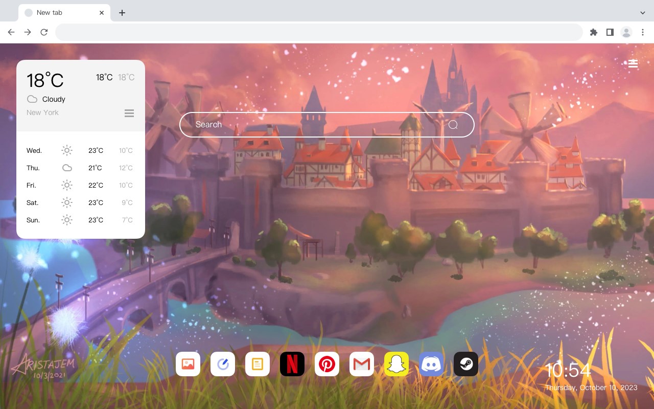Focus the browser address bar

pyautogui.click(x=319, y=32)
